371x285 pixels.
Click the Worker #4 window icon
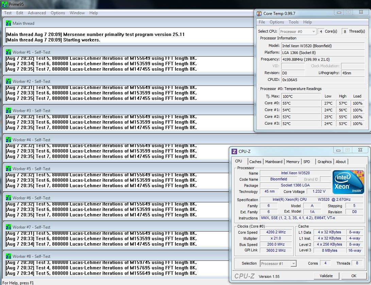click(9, 140)
